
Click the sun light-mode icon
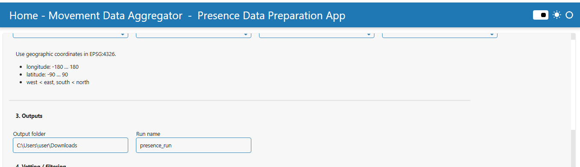tap(556, 15)
